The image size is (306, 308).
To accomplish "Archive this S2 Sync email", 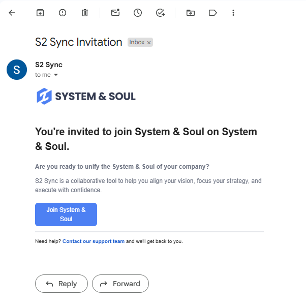I will click(x=40, y=13).
